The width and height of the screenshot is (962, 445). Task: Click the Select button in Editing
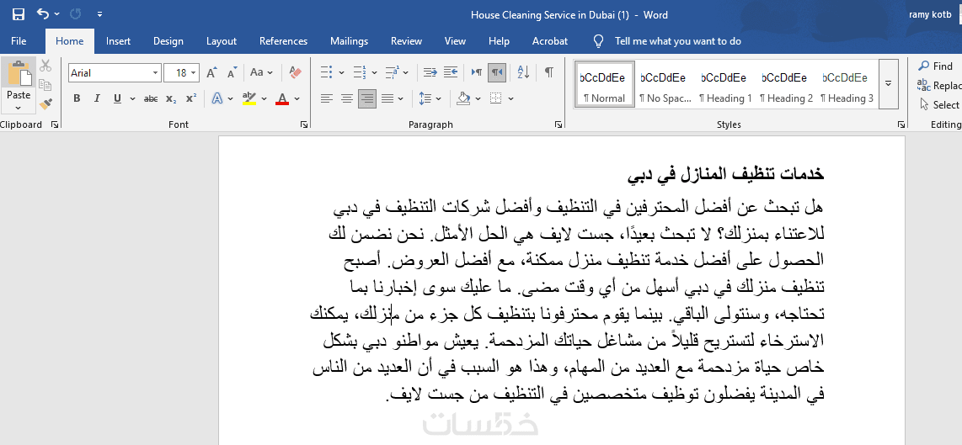click(x=938, y=105)
